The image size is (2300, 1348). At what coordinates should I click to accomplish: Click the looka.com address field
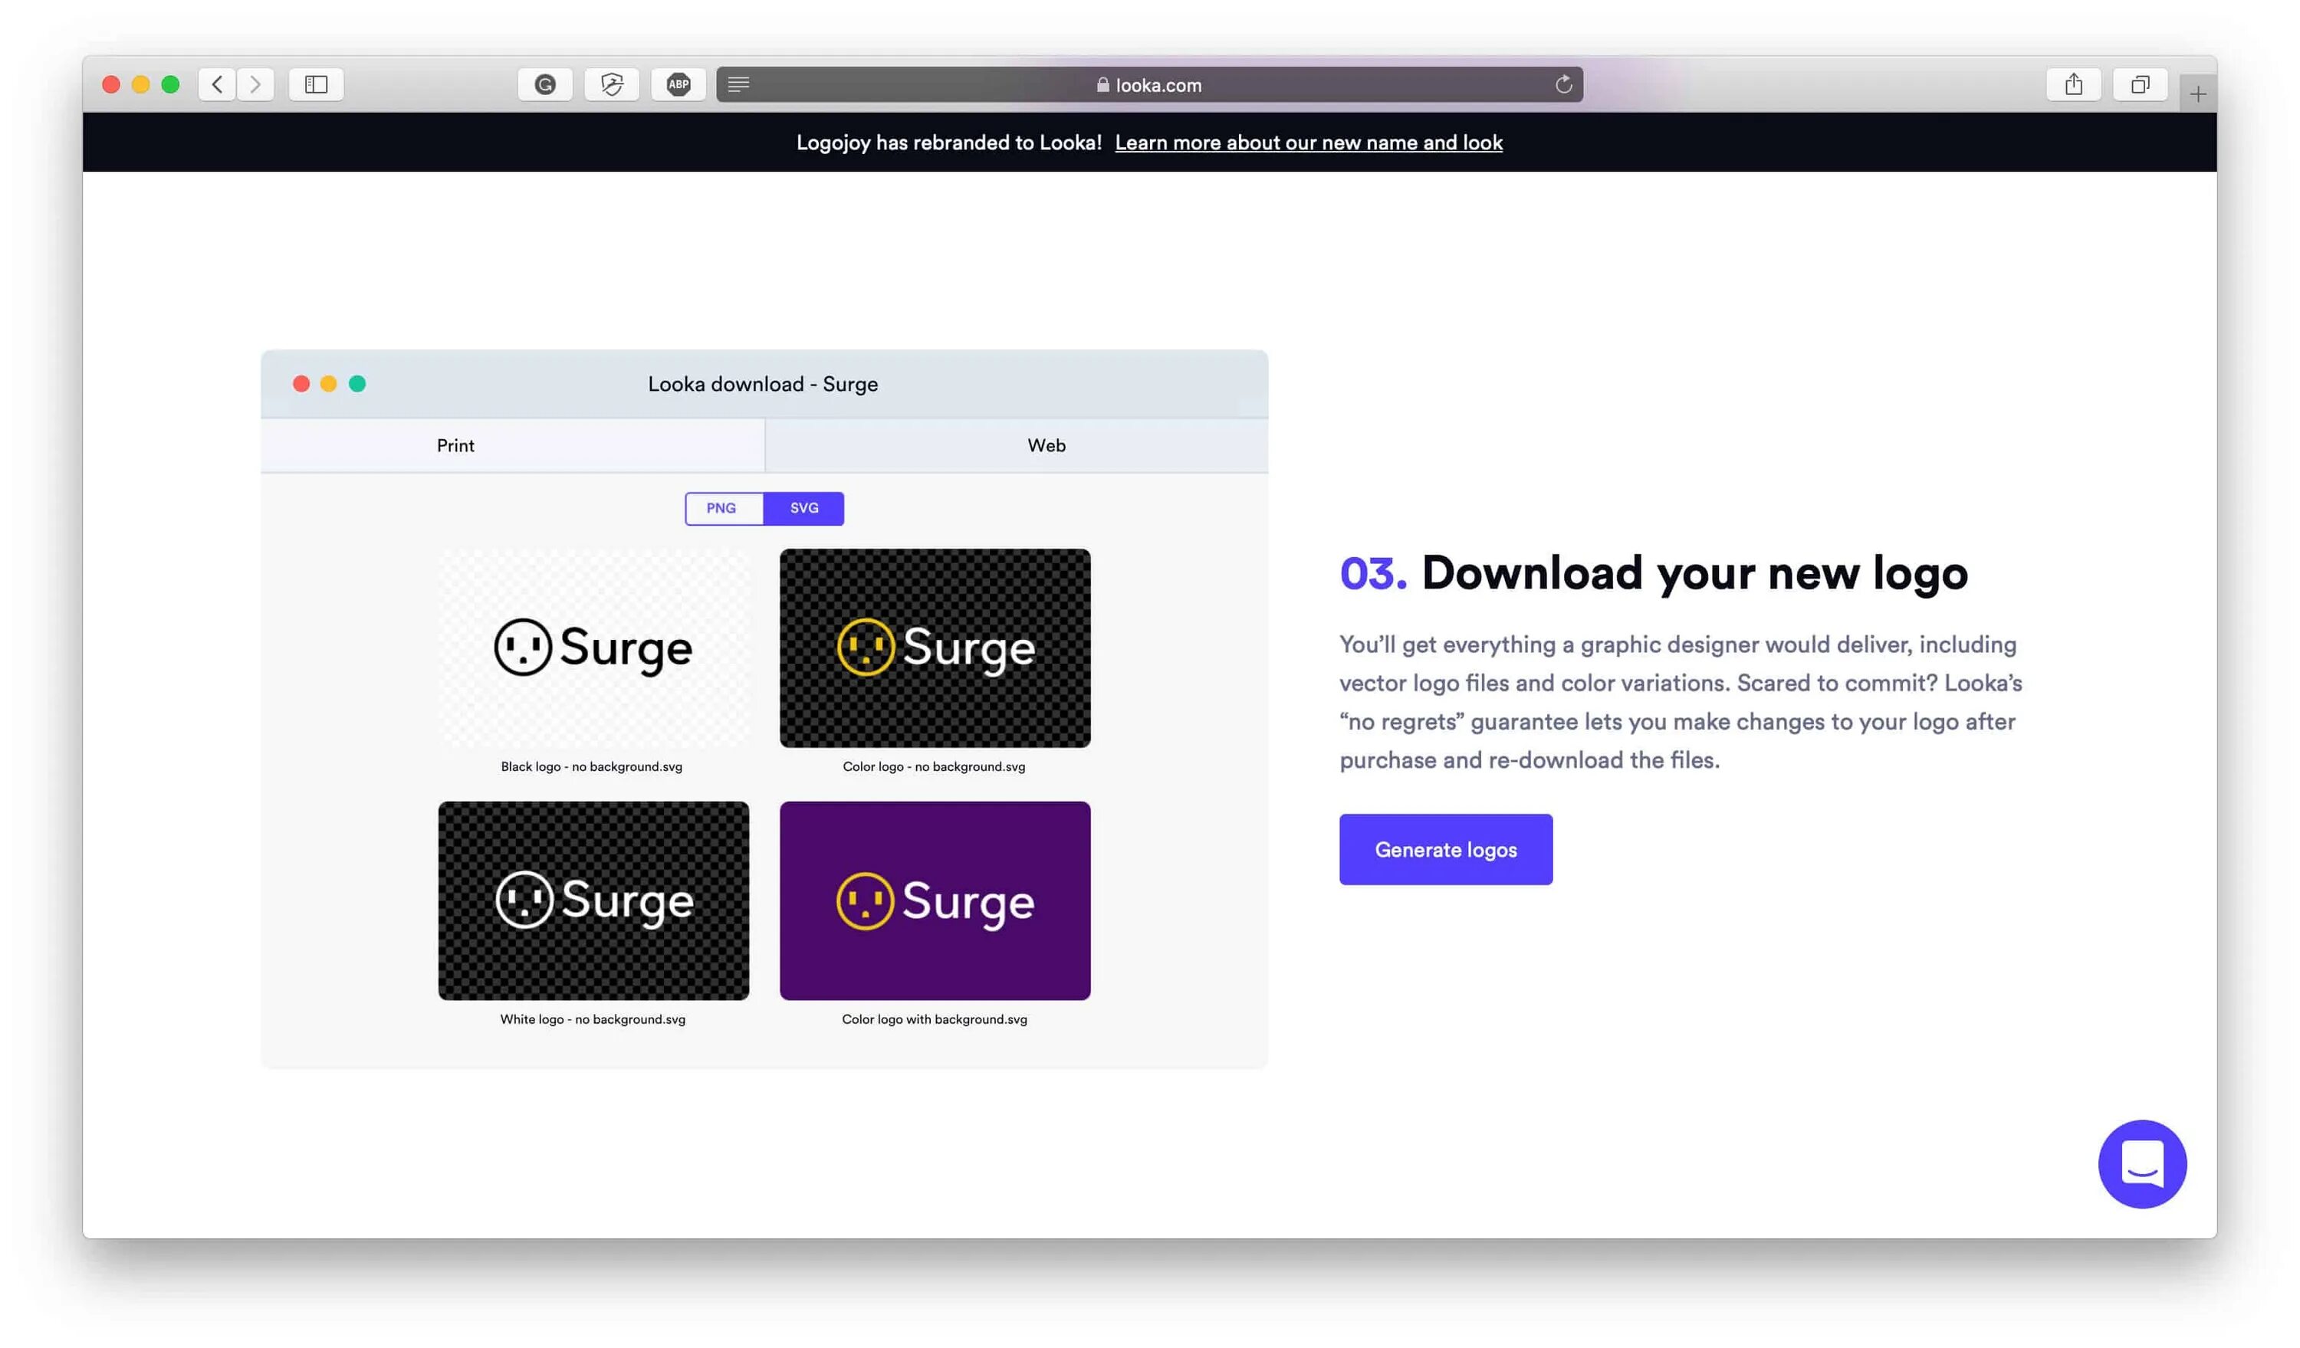point(1148,85)
